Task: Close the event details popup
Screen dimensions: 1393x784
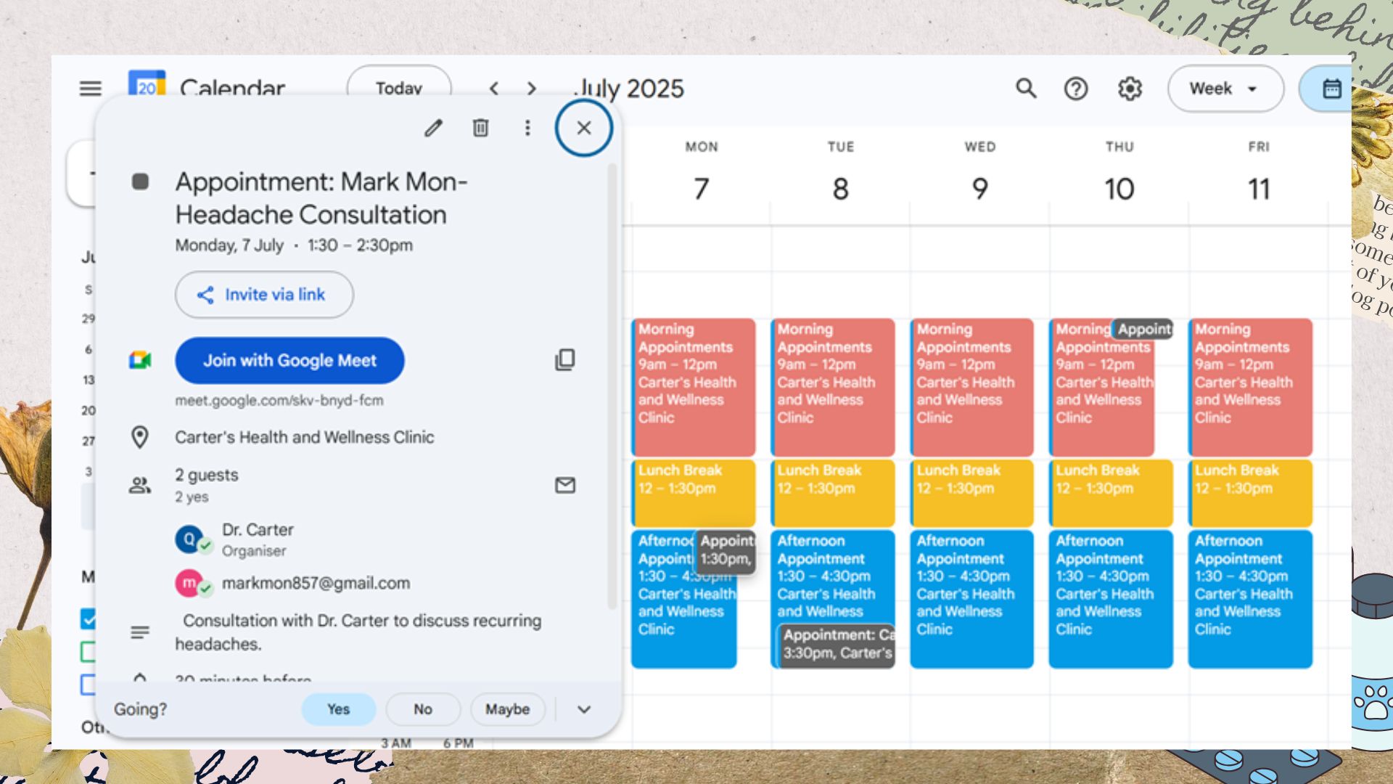Action: coord(584,128)
